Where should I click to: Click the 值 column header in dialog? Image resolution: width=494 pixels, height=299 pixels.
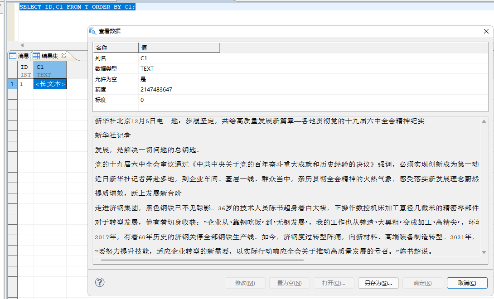click(179, 48)
